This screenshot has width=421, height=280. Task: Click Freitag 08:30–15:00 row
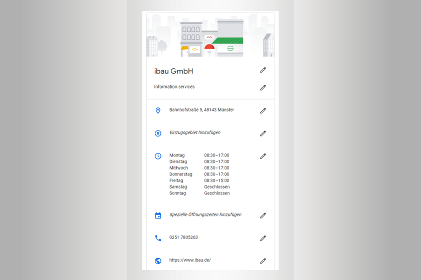(199, 180)
